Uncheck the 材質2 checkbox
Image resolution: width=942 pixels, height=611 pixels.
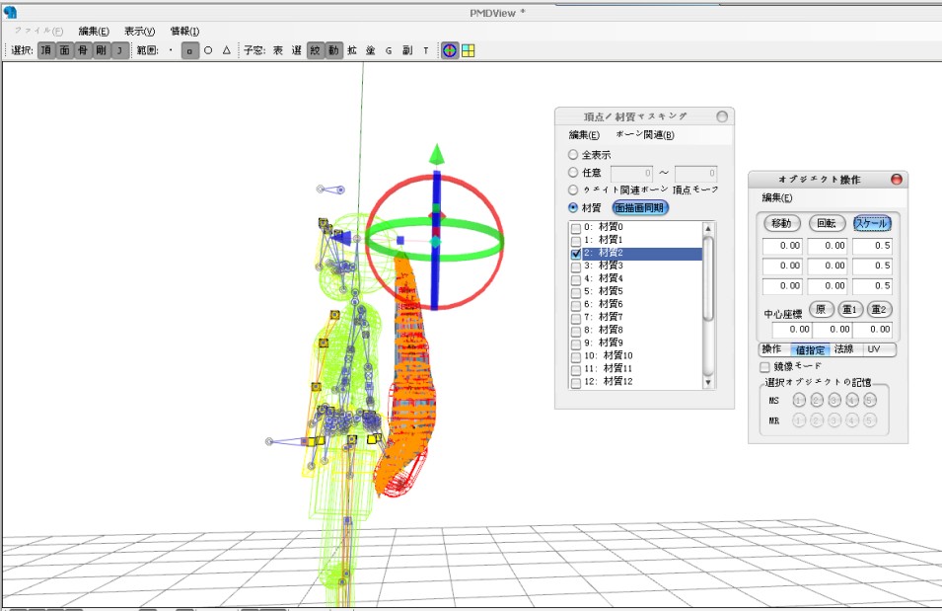[x=575, y=254]
